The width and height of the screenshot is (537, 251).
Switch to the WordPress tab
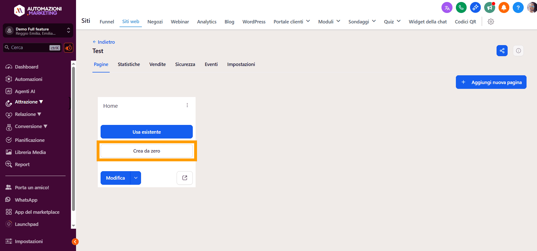coord(254,22)
